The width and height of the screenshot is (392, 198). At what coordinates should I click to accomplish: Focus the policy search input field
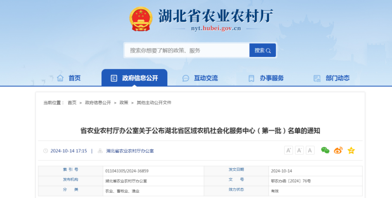click(x=187, y=50)
